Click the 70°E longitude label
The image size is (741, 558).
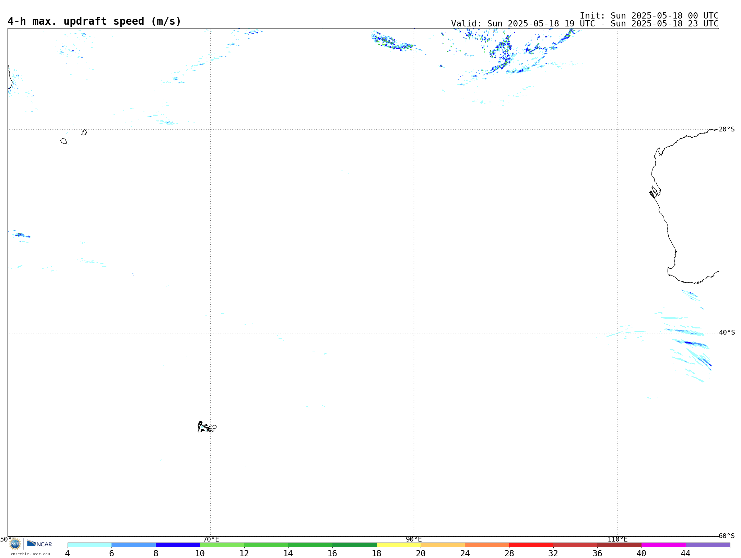click(211, 539)
